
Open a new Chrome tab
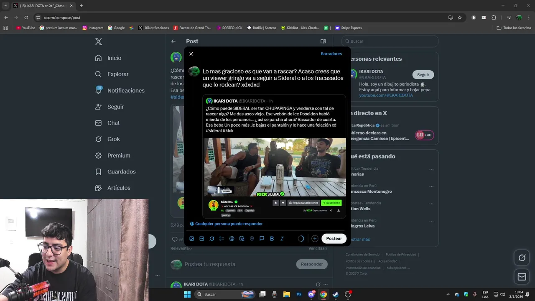pos(81,6)
